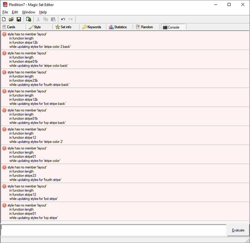Click the Paste clipboard icon
This screenshot has height=243, width=250.
tap(53, 19)
